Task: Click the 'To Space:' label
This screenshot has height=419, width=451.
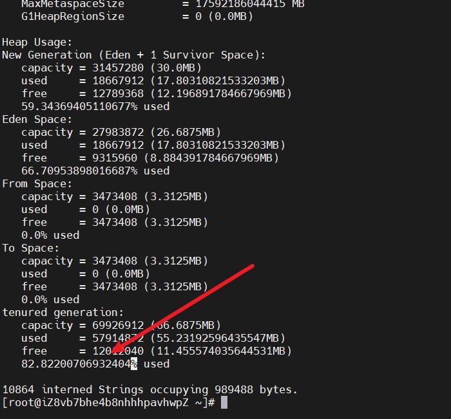Action: pyautogui.click(x=31, y=248)
